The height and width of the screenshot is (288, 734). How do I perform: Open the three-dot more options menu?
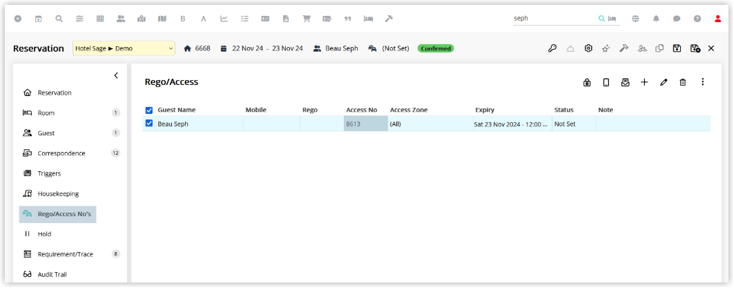tap(702, 82)
